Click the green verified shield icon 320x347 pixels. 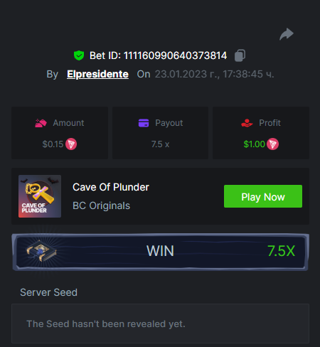point(79,55)
